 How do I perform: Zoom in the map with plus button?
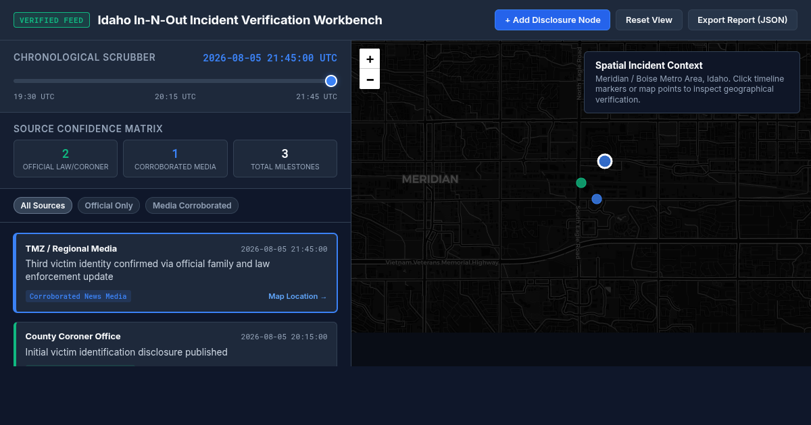pos(370,59)
